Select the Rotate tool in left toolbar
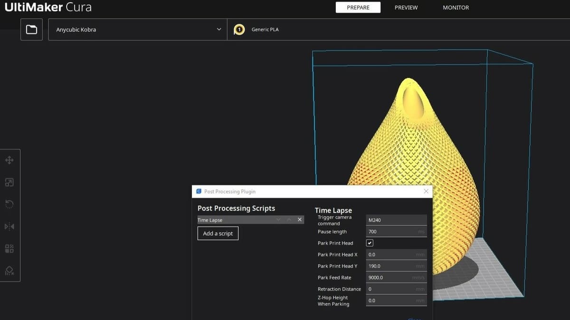This screenshot has height=320, width=570. (x=9, y=204)
